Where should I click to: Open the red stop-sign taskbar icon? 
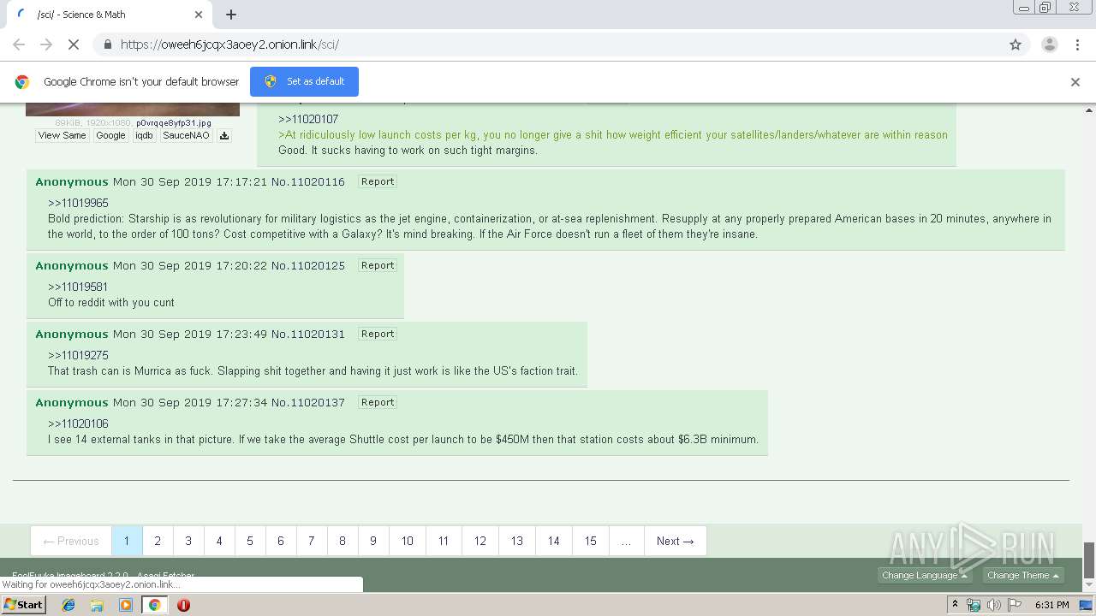(183, 605)
